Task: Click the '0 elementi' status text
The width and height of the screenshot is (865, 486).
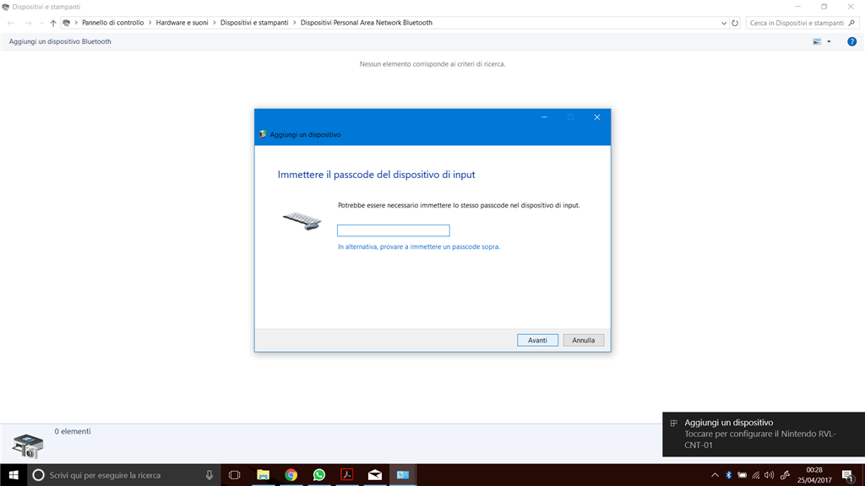Action: (73, 431)
